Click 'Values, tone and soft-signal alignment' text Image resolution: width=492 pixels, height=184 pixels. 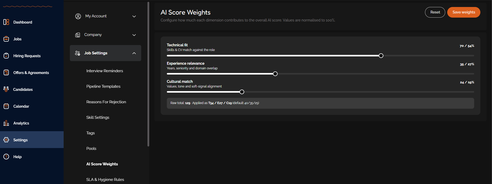(x=194, y=86)
